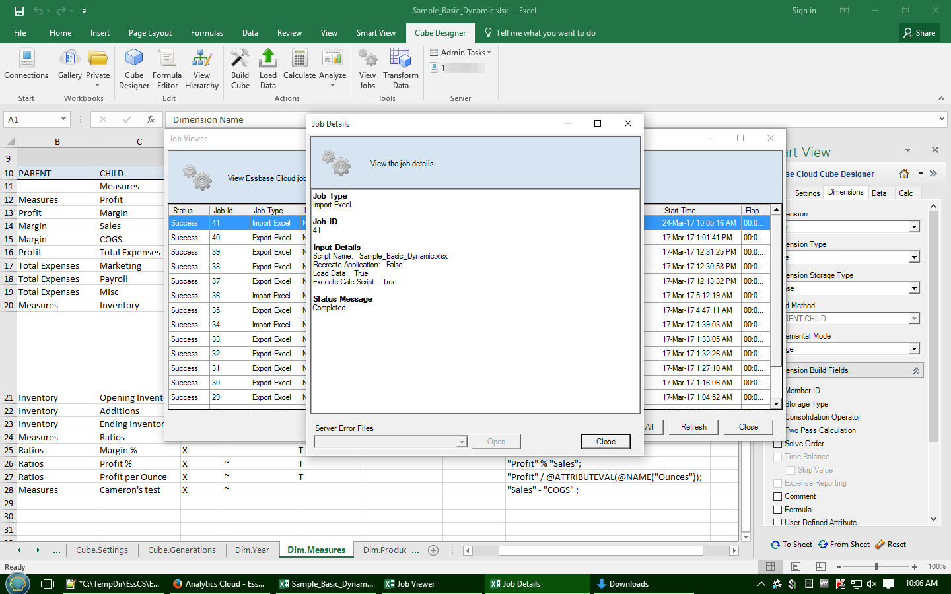This screenshot has width=951, height=594.
Task: Check the Comment build field
Action: (x=777, y=496)
